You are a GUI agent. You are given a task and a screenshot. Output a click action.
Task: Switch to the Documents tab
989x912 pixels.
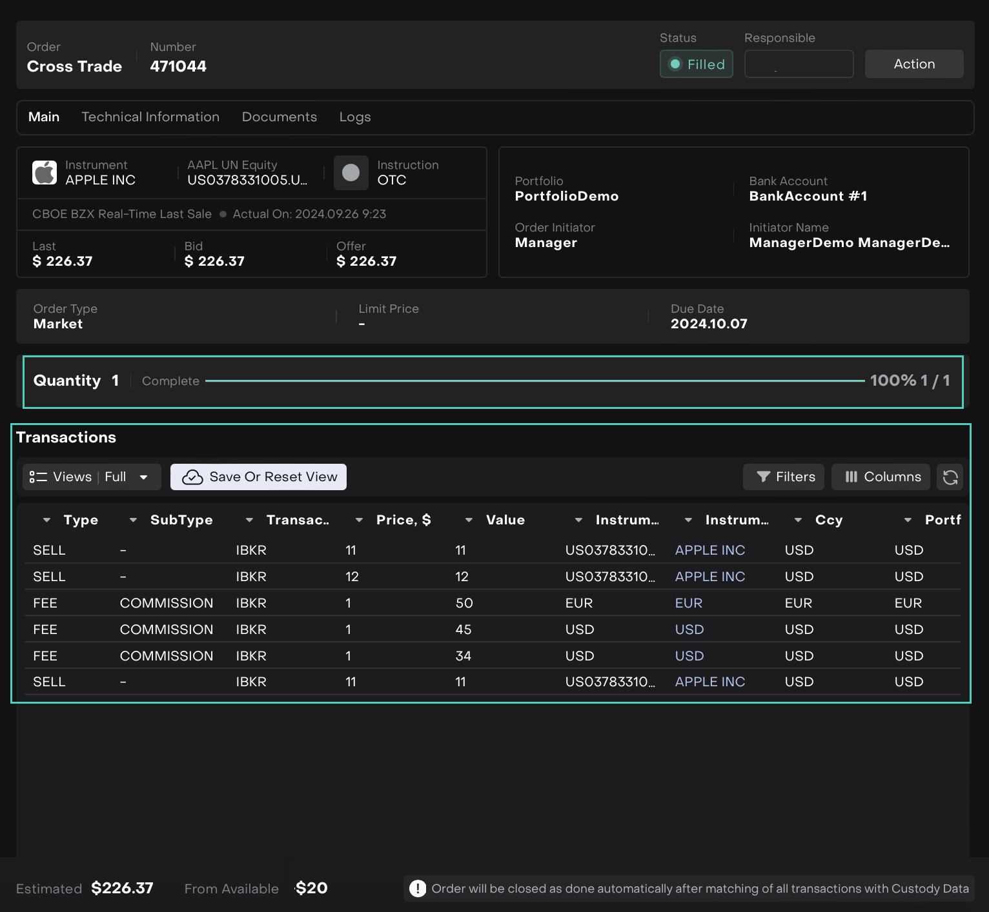[279, 117]
